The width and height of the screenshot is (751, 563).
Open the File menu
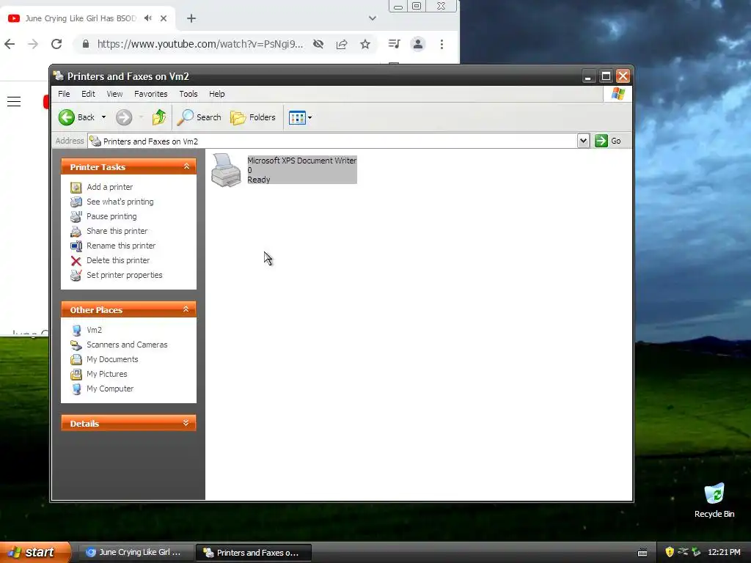(x=64, y=94)
